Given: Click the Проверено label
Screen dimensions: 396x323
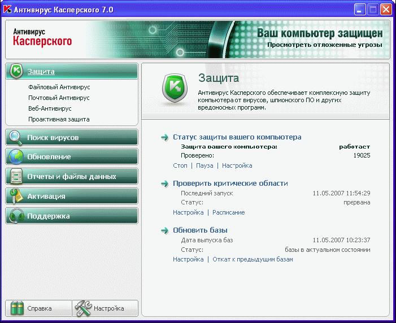Looking at the screenshot, I should [198, 155].
